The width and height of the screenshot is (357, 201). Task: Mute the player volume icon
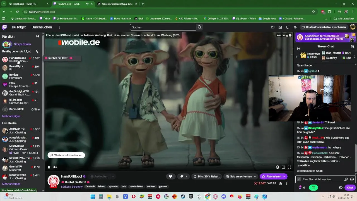pos(55,167)
